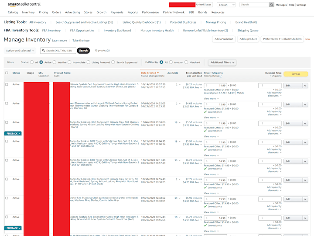The height and width of the screenshot is (236, 314).
Task: Open the Inventory menu
Action: click(x=28, y=12)
